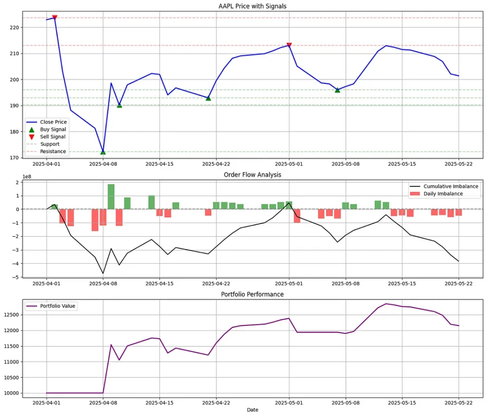Click '2025-05-01' tick label under order flow chart
The image size is (486, 416).
click(x=289, y=284)
